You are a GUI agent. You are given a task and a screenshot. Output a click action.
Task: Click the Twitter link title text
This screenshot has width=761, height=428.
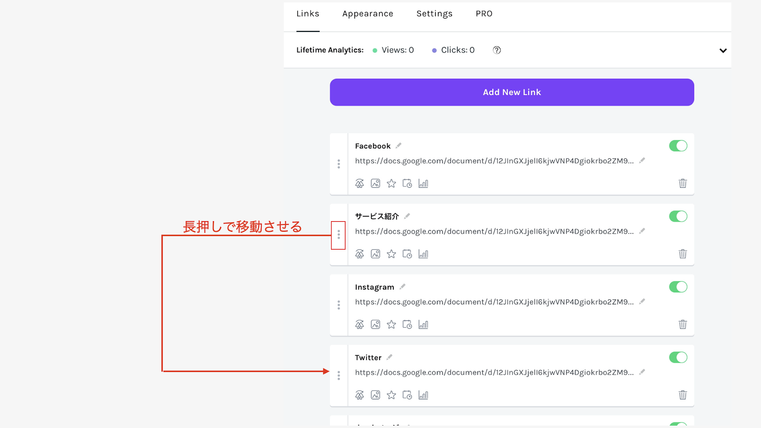(x=368, y=358)
